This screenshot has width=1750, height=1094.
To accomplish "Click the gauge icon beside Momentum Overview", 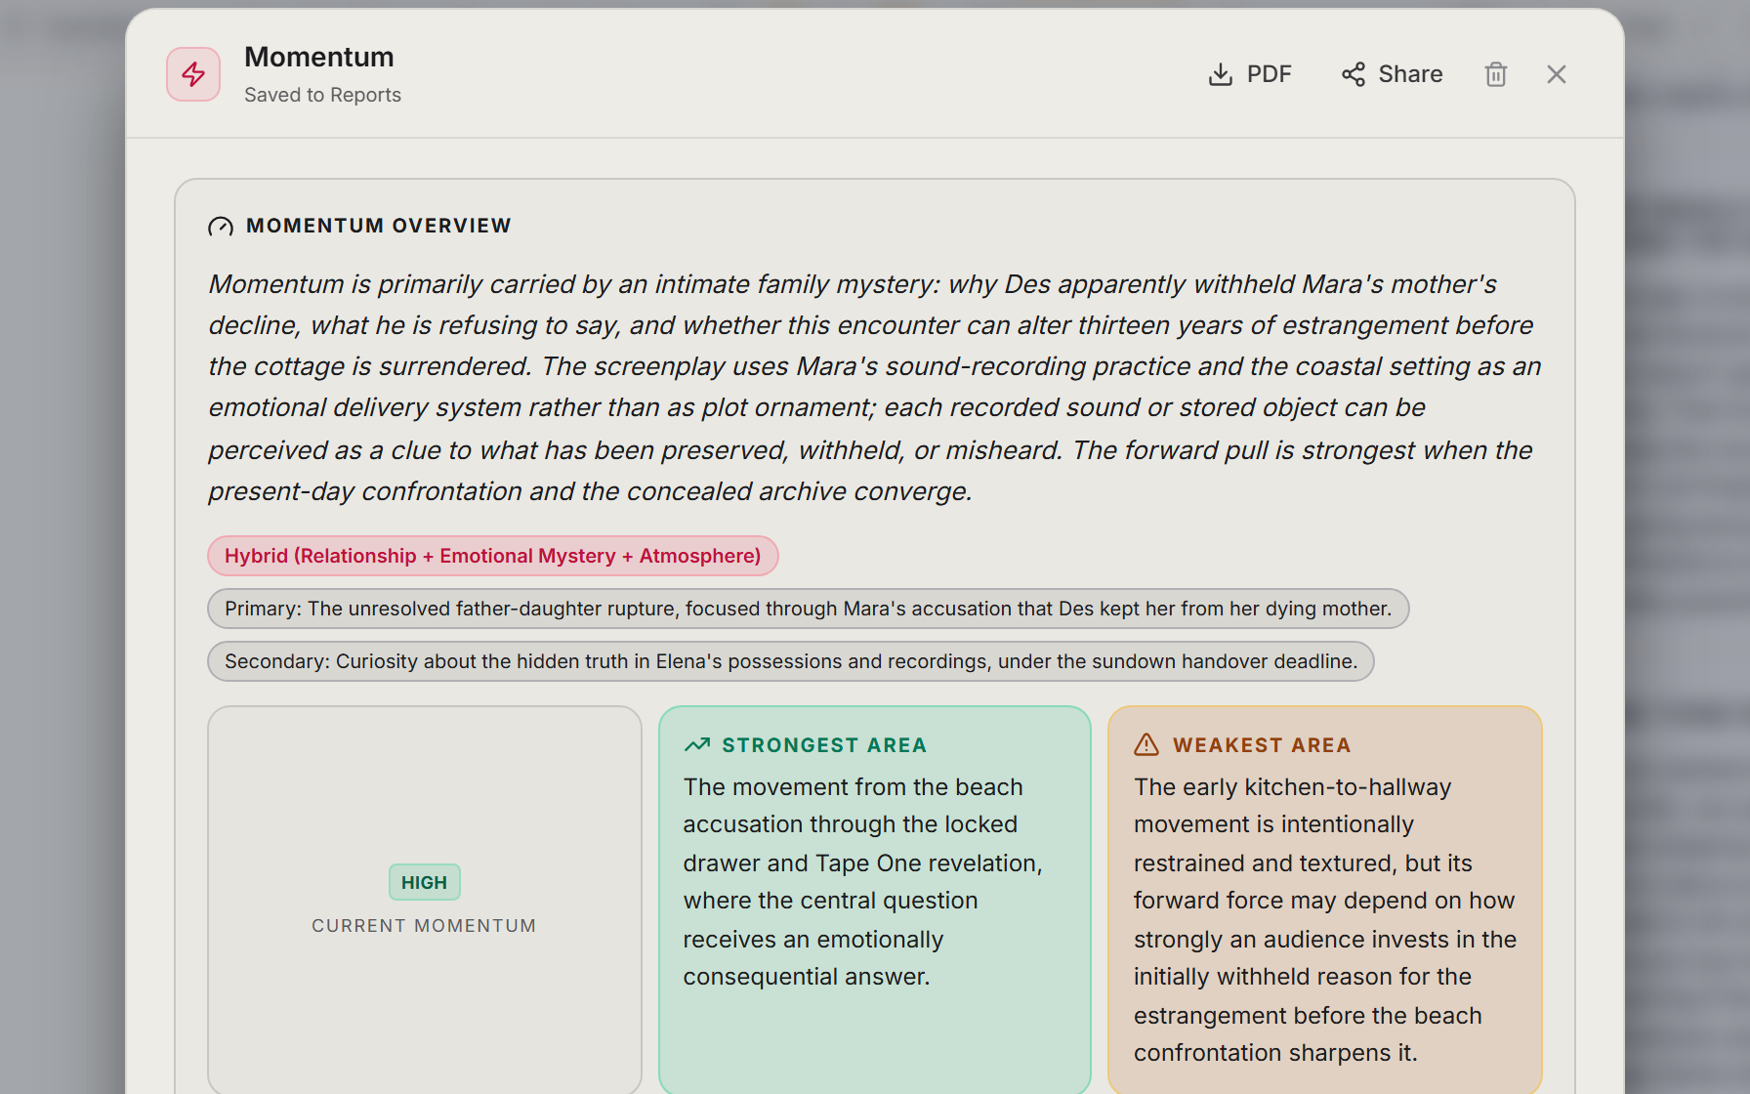I will tap(221, 227).
